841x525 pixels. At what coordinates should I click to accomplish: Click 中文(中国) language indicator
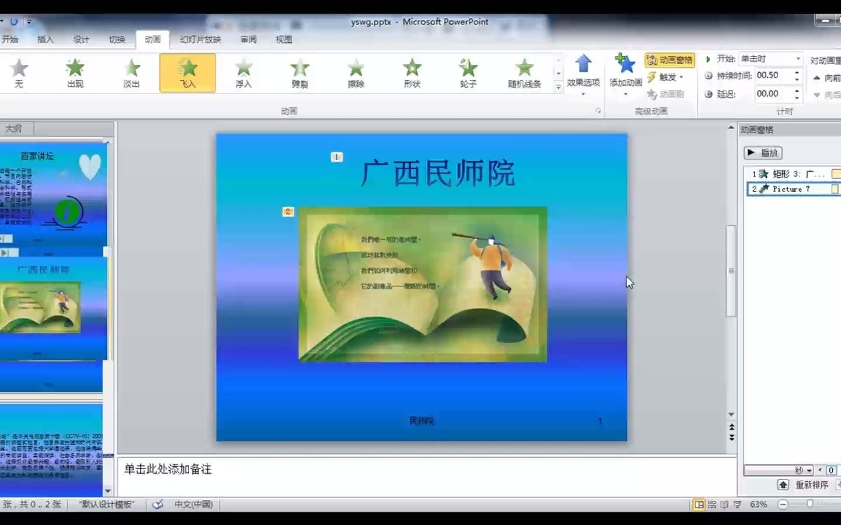point(193,505)
